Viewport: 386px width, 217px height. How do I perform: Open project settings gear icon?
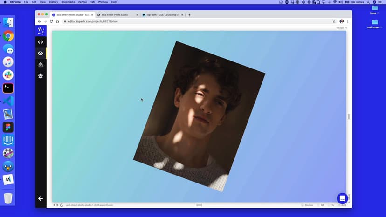(x=41, y=76)
